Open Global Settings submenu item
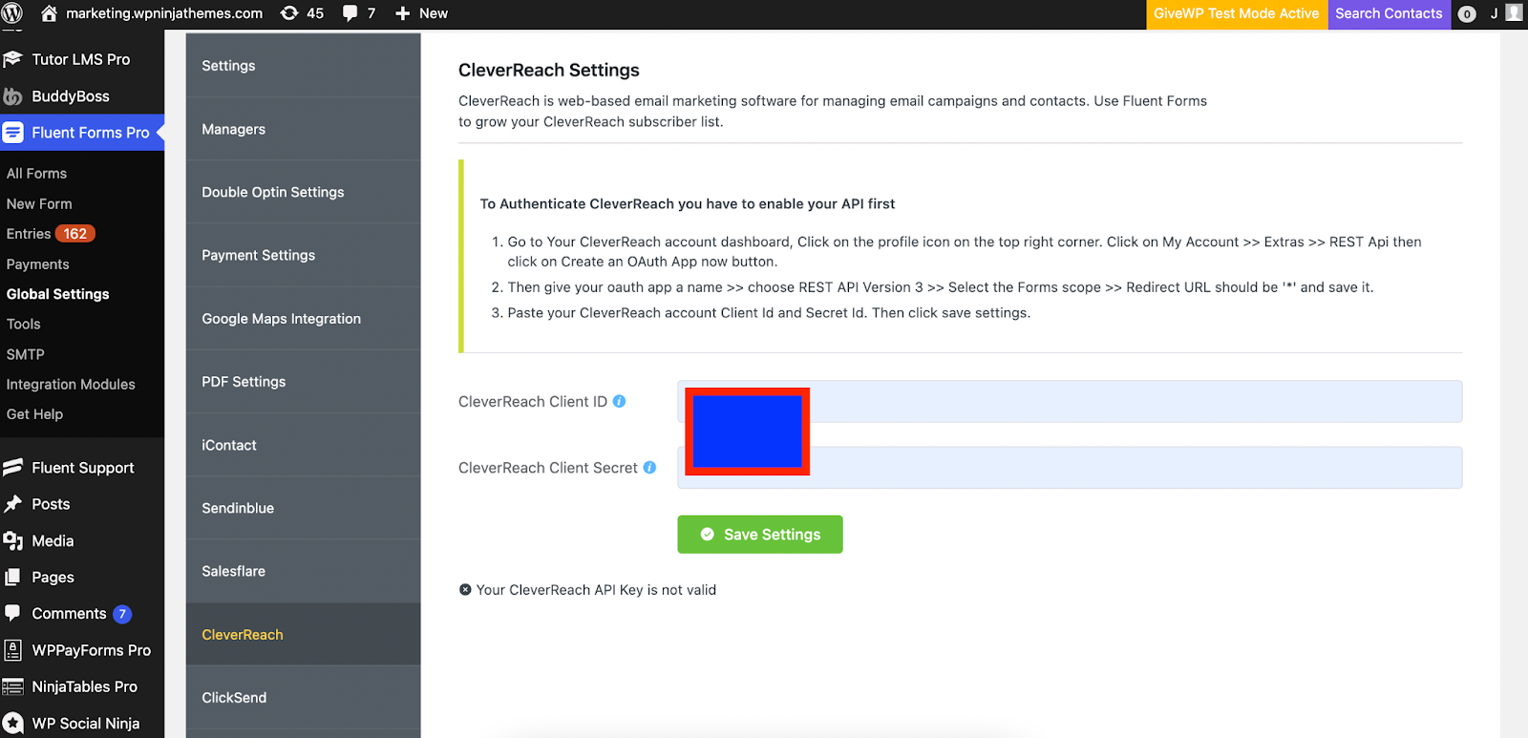The width and height of the screenshot is (1528, 738). 57,294
